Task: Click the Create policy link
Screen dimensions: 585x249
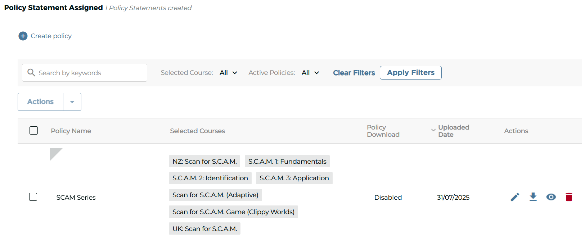Action: coord(51,36)
